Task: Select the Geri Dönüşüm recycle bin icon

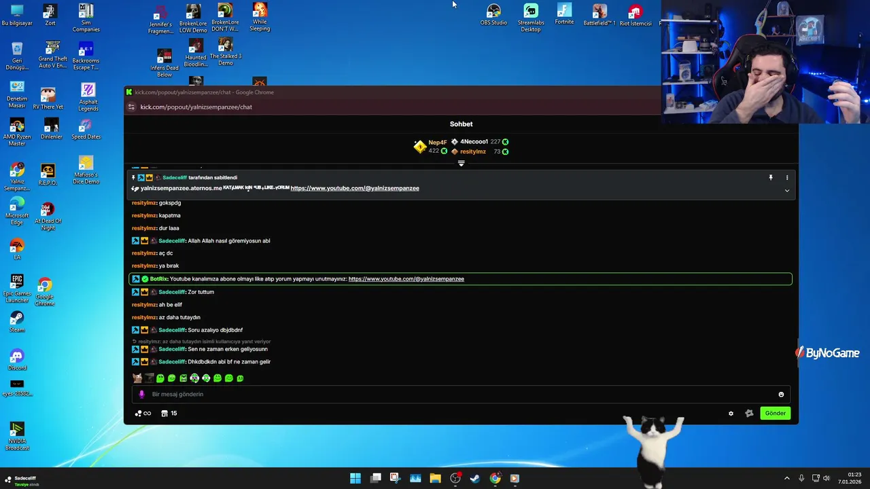Action: click(x=17, y=56)
